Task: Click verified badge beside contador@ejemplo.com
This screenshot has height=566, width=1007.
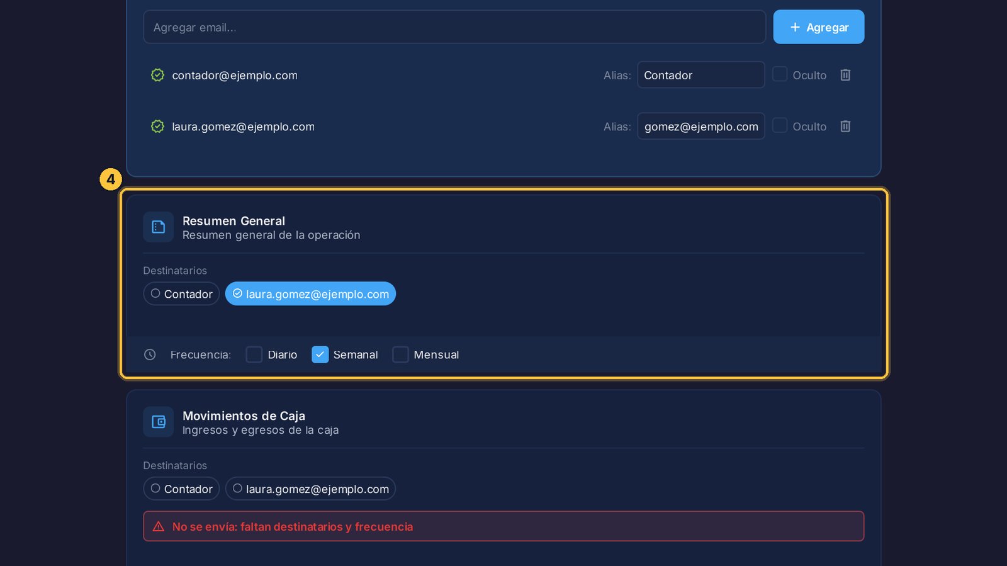Action: click(x=157, y=75)
